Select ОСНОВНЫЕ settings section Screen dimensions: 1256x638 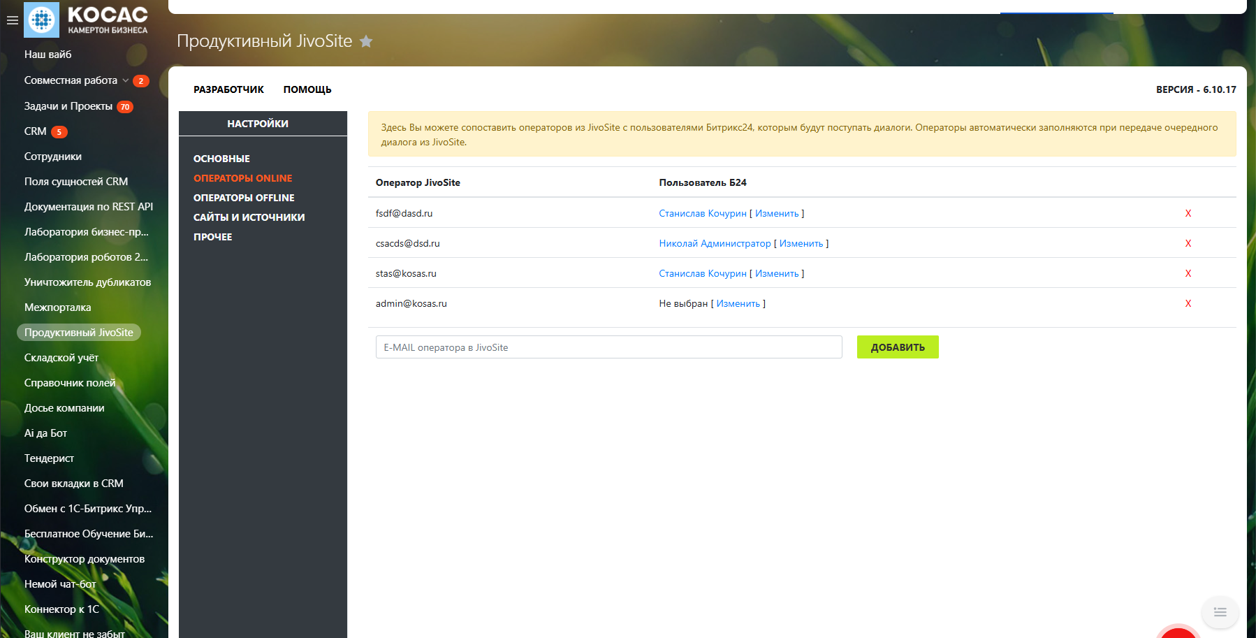(221, 159)
